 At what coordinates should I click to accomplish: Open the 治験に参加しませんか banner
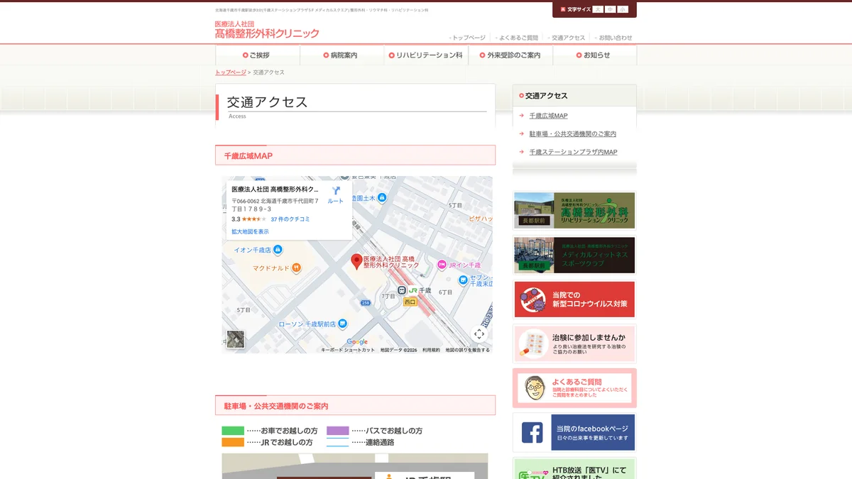574,344
